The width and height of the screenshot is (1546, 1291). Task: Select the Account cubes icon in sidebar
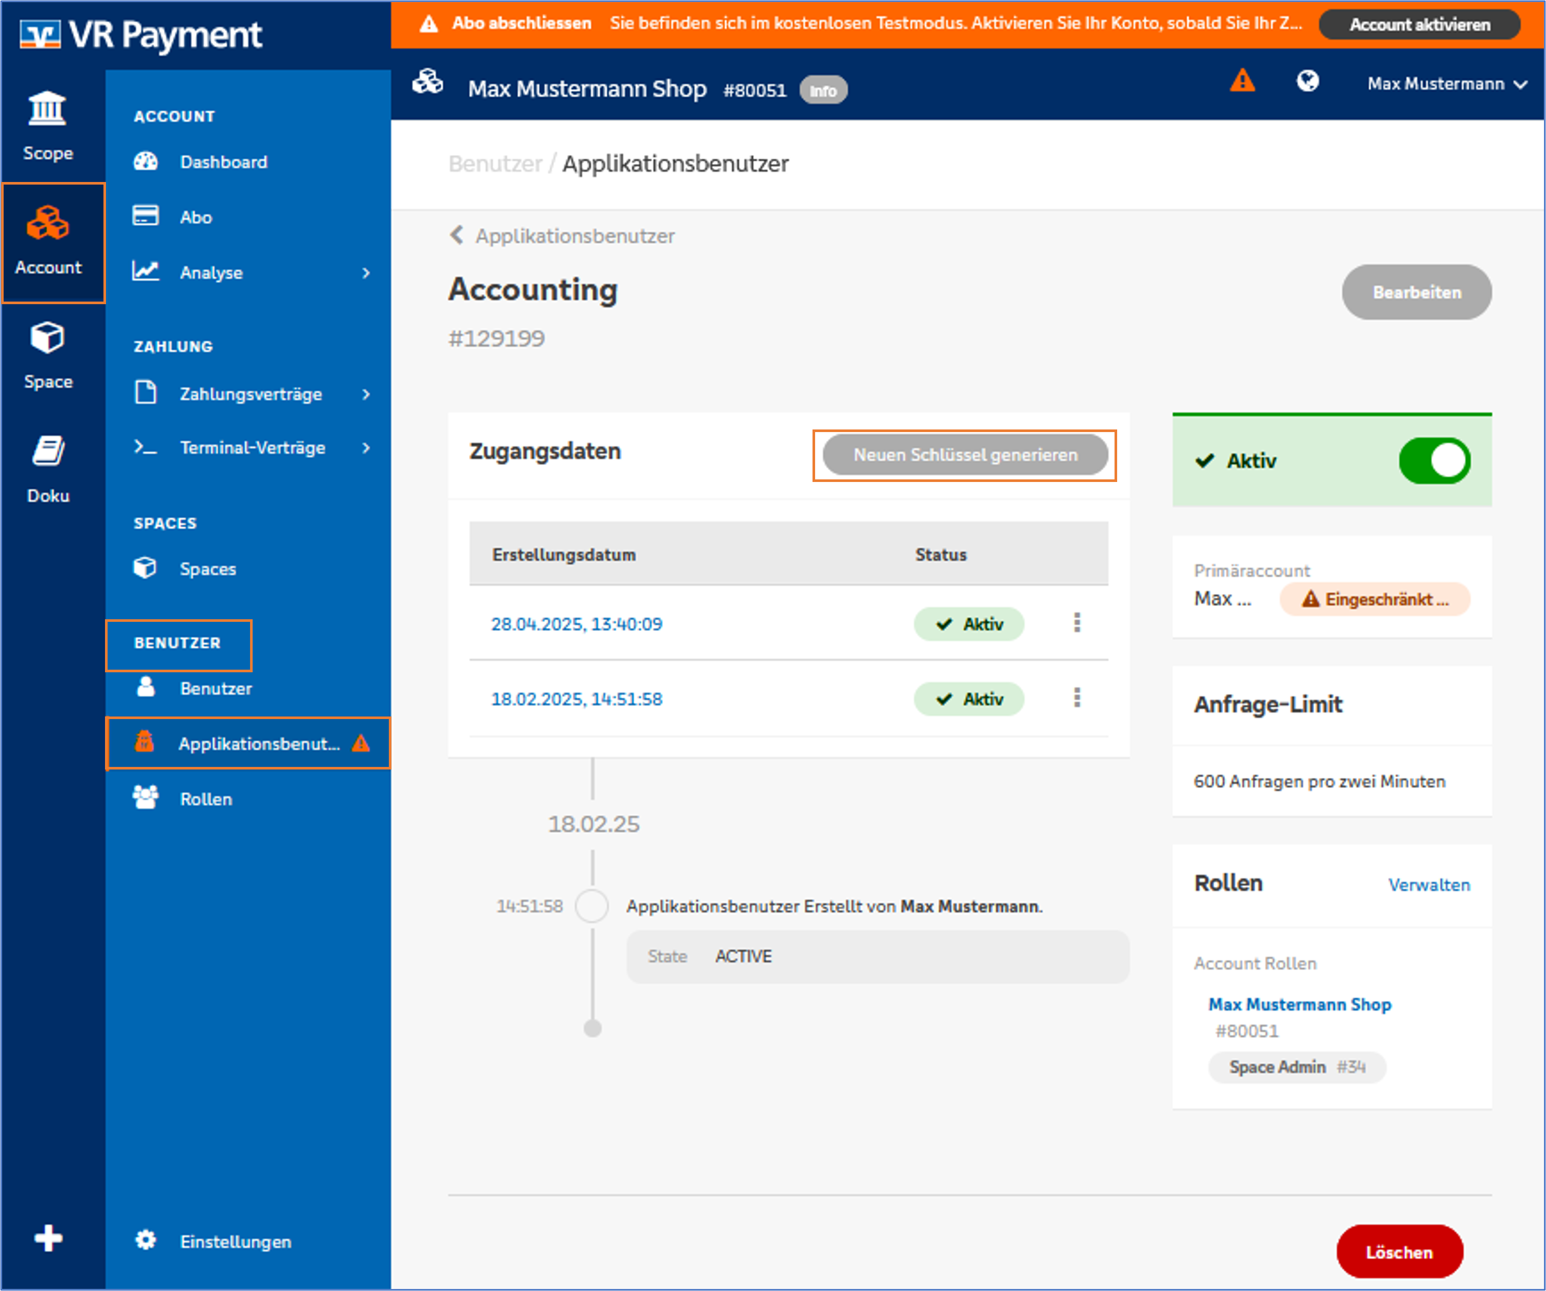point(48,223)
